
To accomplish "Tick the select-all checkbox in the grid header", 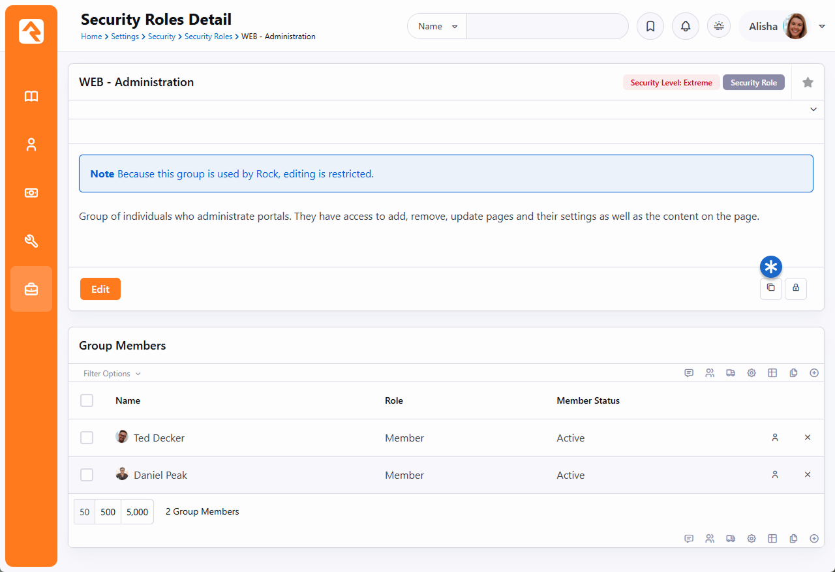I will (x=87, y=400).
